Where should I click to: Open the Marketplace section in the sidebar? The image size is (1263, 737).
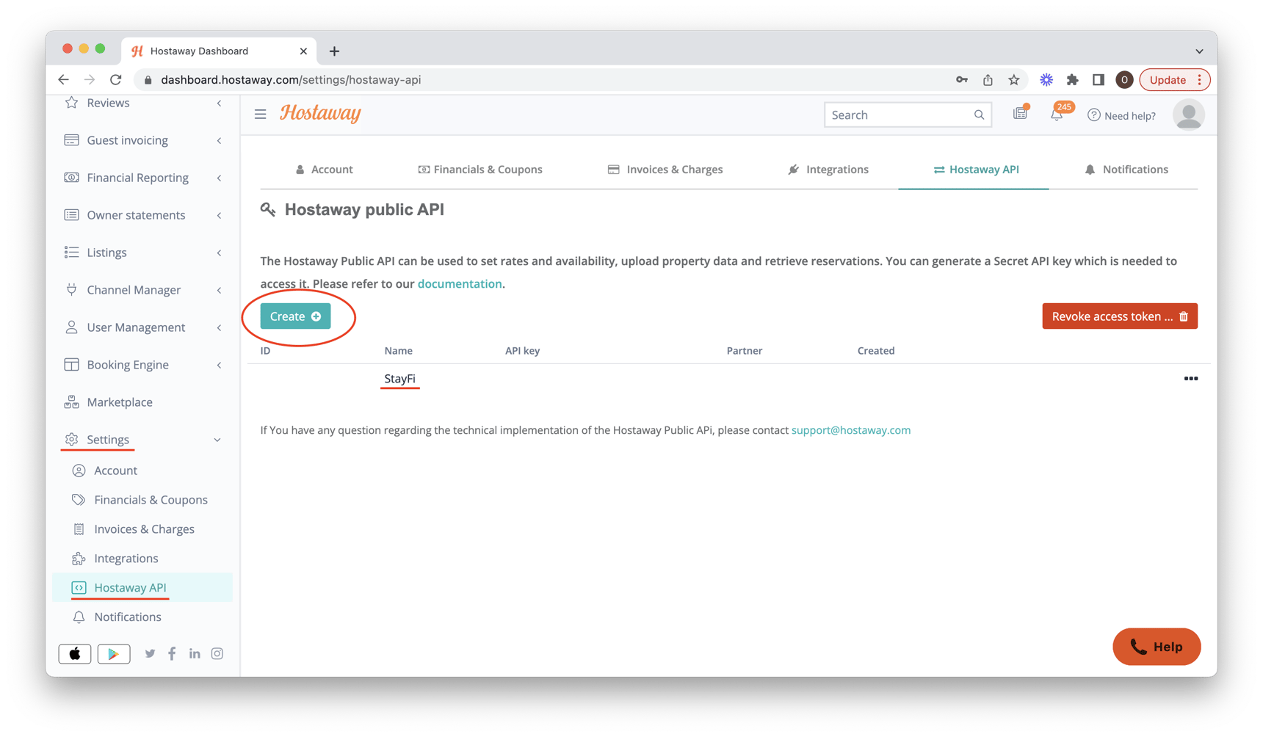coord(119,402)
